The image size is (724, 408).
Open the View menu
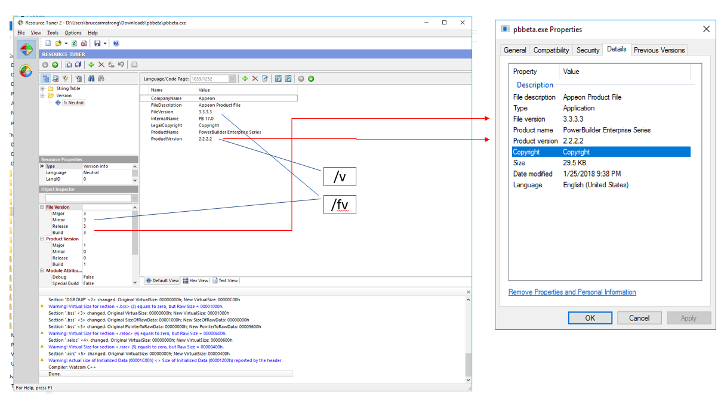(36, 33)
